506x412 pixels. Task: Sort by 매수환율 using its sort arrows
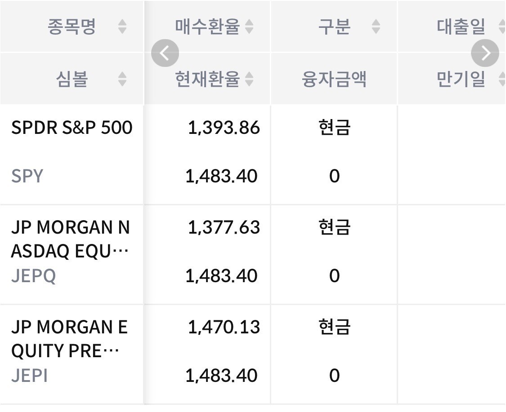(x=249, y=27)
